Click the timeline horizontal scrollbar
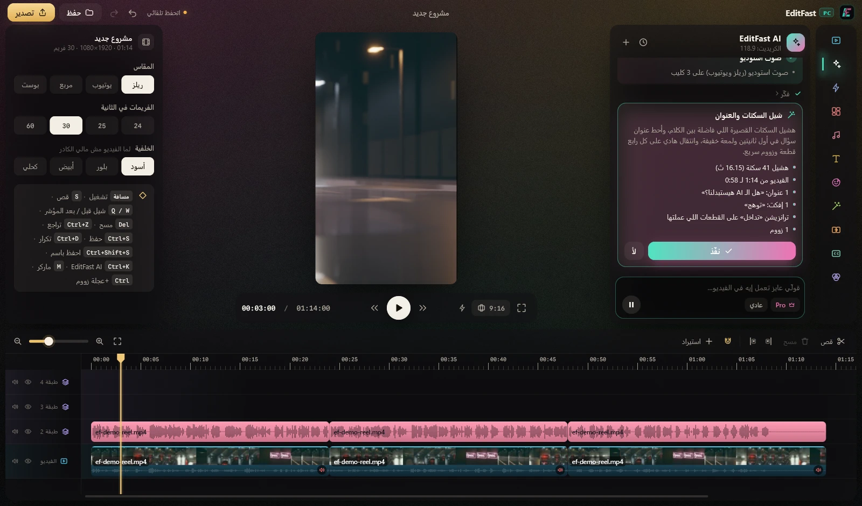The height and width of the screenshot is (506, 862). pyautogui.click(x=397, y=496)
